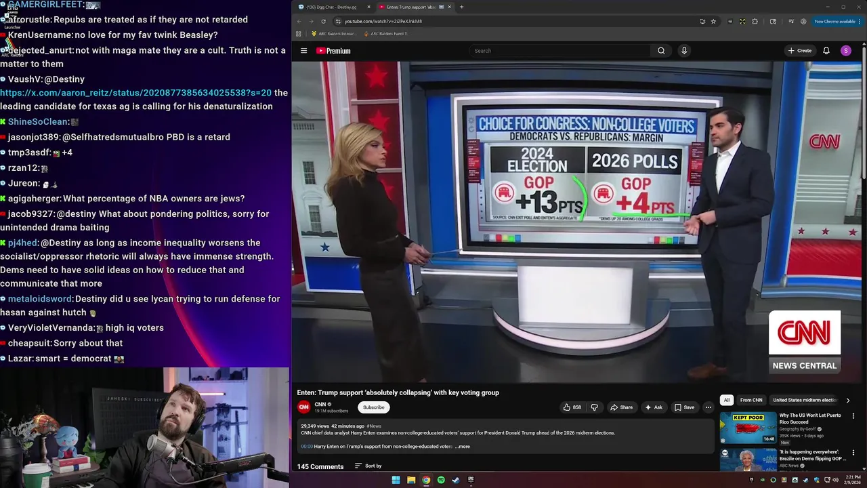Open comments Sort by dropdown

[368, 466]
